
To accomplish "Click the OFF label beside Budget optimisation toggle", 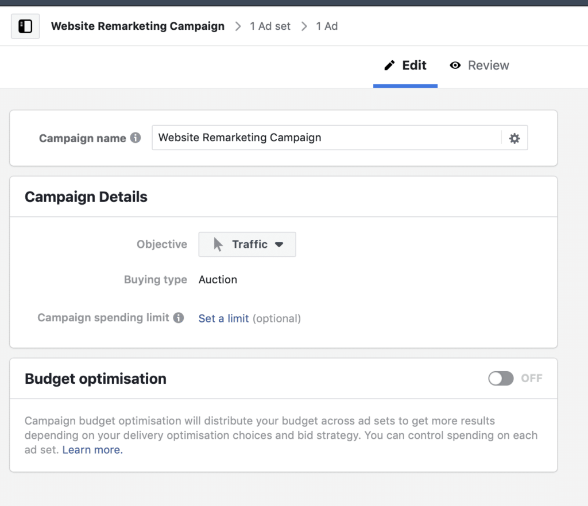I will coord(532,378).
